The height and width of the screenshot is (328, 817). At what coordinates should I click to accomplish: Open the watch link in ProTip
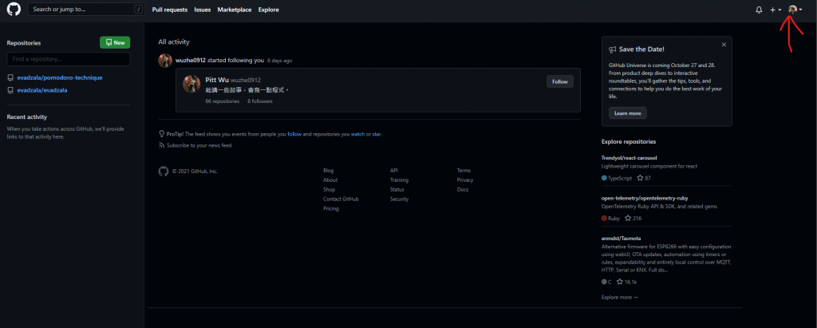[x=357, y=134]
